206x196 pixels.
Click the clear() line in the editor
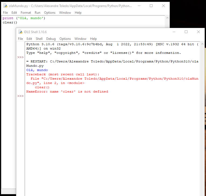point(8,23)
